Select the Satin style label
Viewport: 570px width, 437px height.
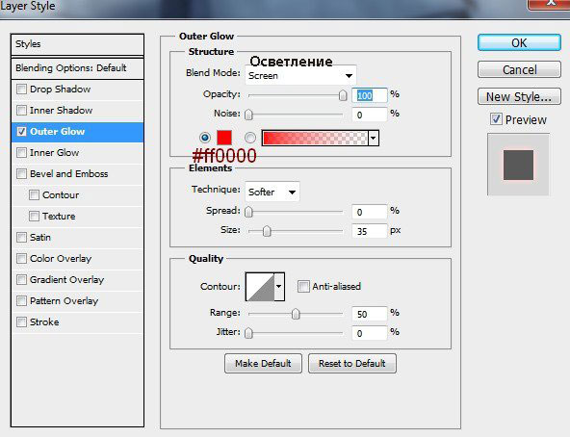(40, 238)
